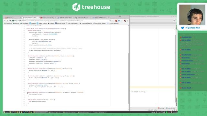Open the Techdegree bookmark

(25, 23)
